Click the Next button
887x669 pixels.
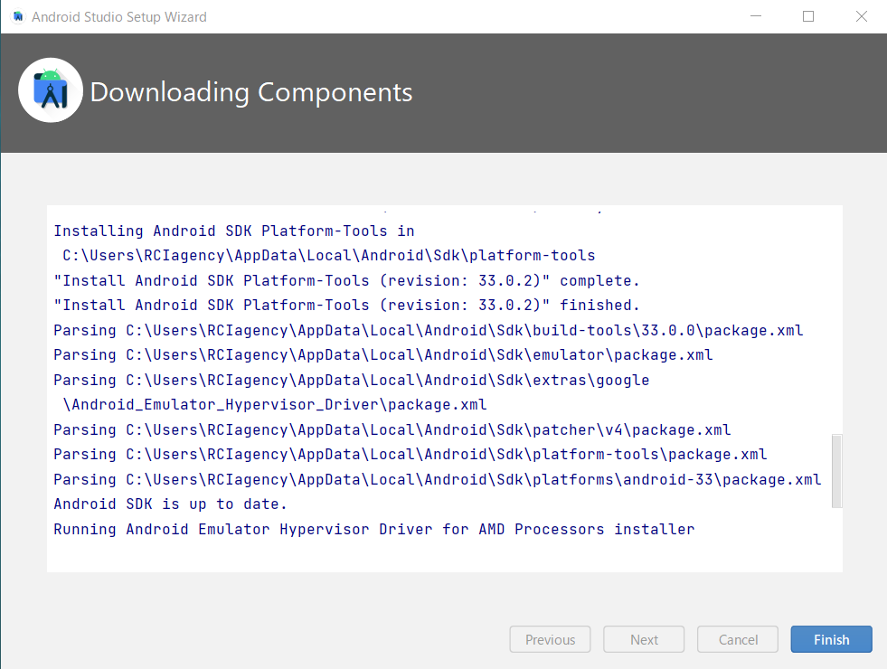click(644, 639)
